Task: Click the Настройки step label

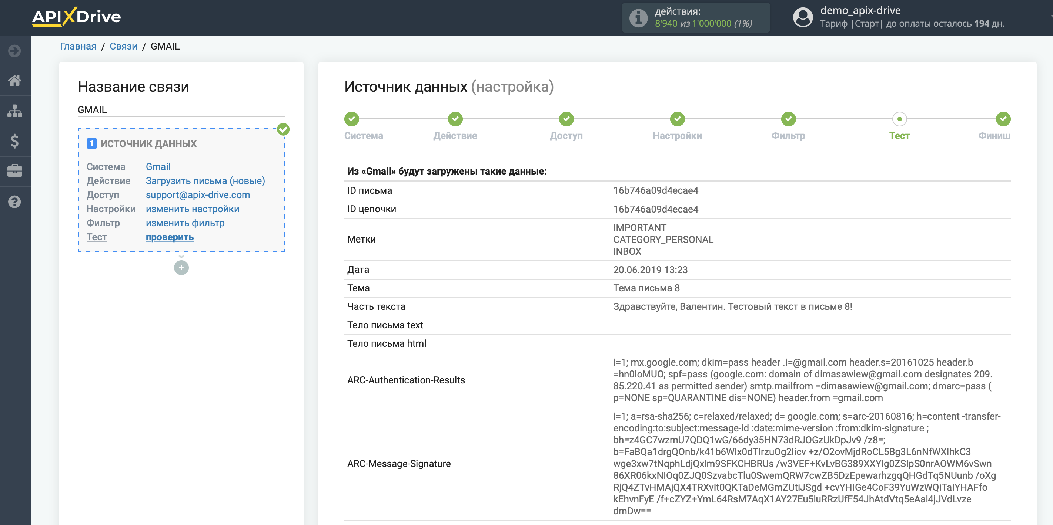Action: pyautogui.click(x=677, y=136)
